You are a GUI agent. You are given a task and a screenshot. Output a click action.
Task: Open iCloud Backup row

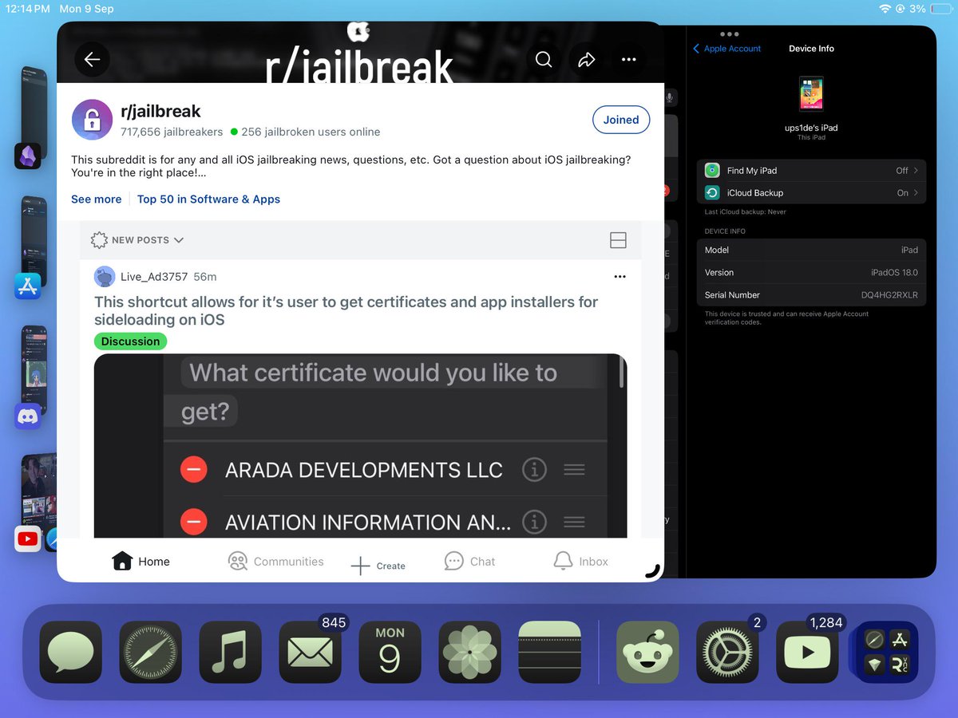click(812, 193)
